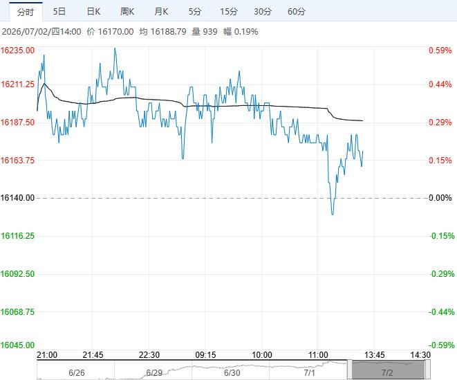Image resolution: width=457 pixels, height=380 pixels.
Task: Switch to the 5日 chart tab
Action: click(59, 12)
